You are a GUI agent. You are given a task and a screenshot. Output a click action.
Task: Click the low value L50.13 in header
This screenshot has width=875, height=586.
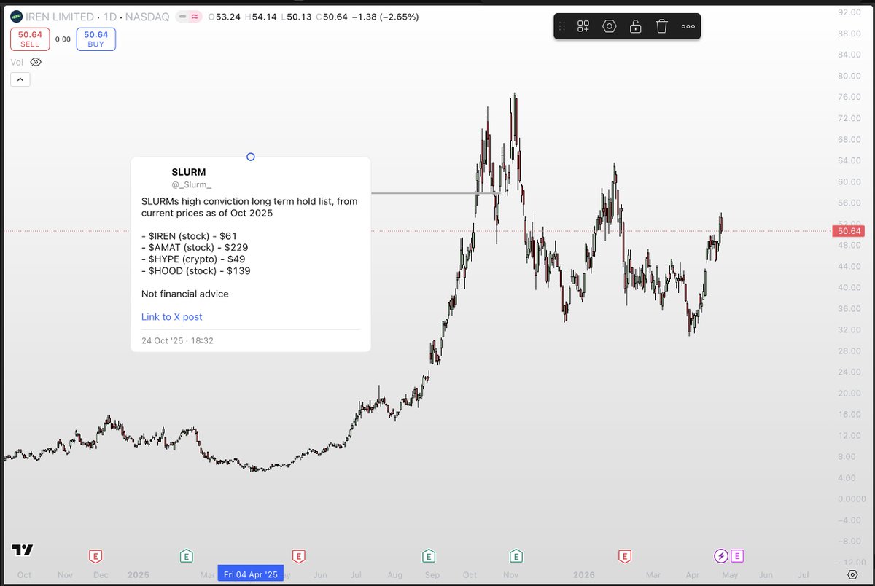point(295,17)
